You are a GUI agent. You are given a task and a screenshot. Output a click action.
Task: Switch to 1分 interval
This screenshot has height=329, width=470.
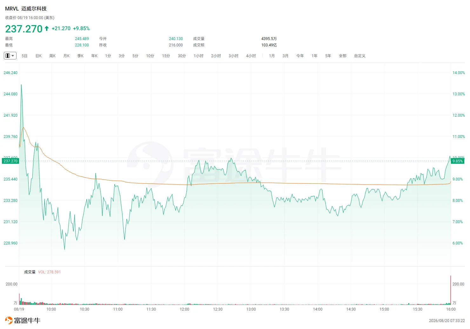[x=108, y=56]
